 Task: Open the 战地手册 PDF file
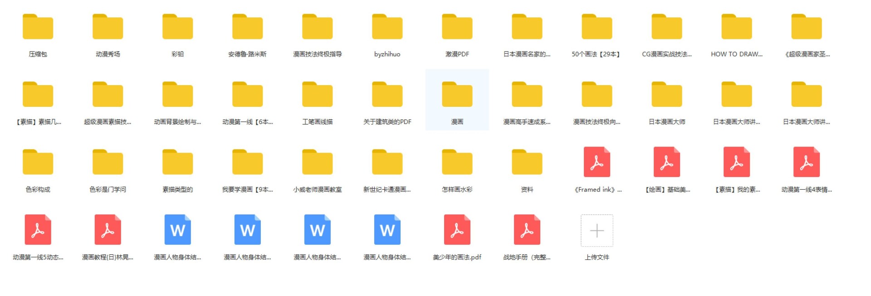click(527, 230)
